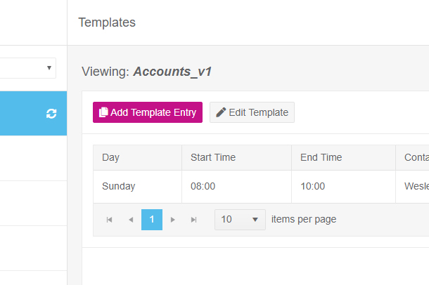Click the pencil icon on Edit Template
Screen dimensions: 429x285
(x=221, y=112)
